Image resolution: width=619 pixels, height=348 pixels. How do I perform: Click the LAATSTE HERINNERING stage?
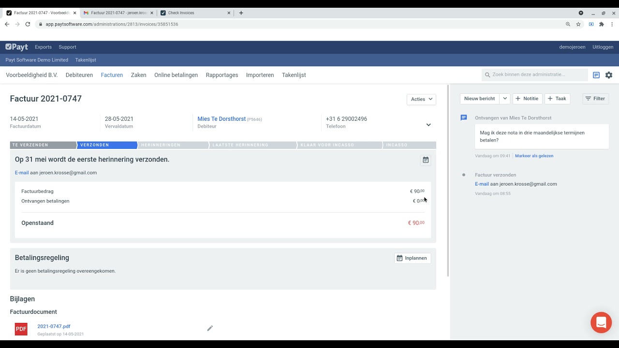[x=253, y=145]
